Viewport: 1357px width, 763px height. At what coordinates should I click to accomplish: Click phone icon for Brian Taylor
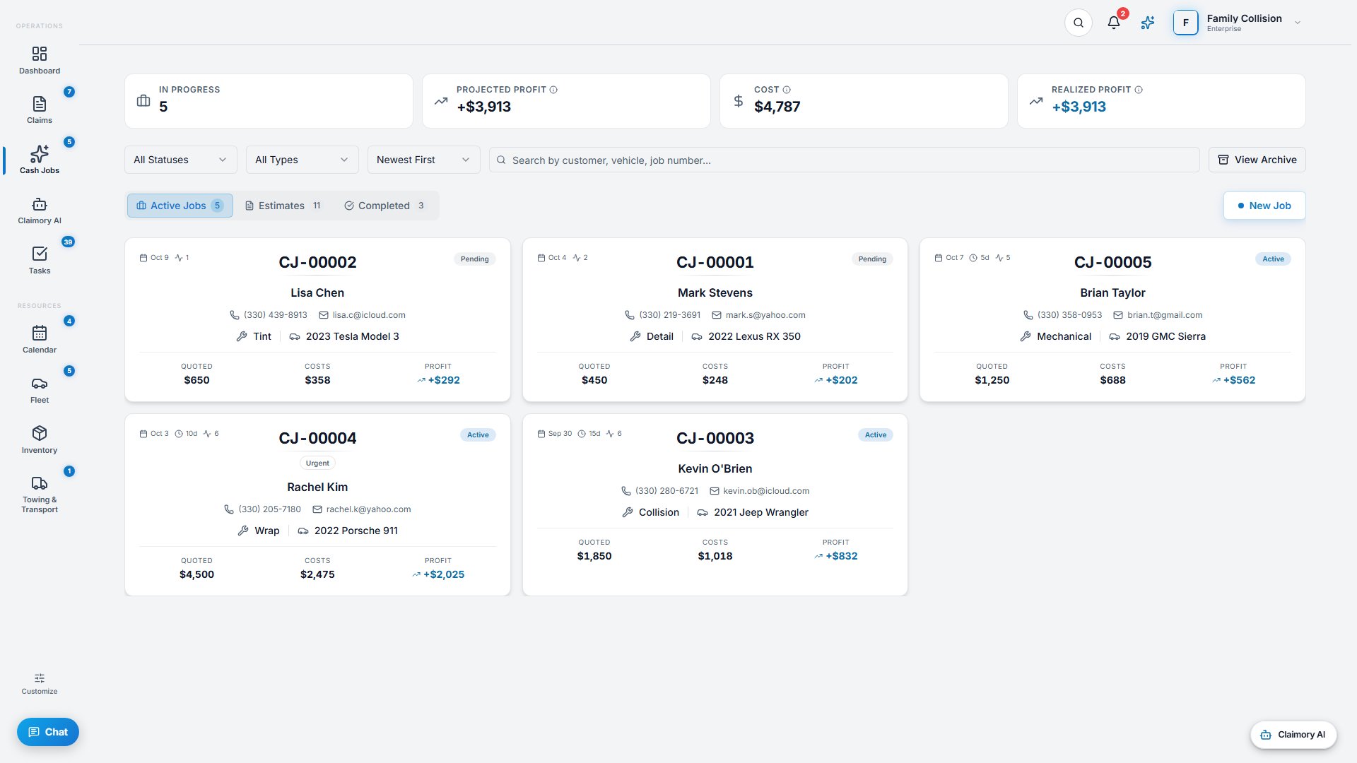(x=1028, y=315)
